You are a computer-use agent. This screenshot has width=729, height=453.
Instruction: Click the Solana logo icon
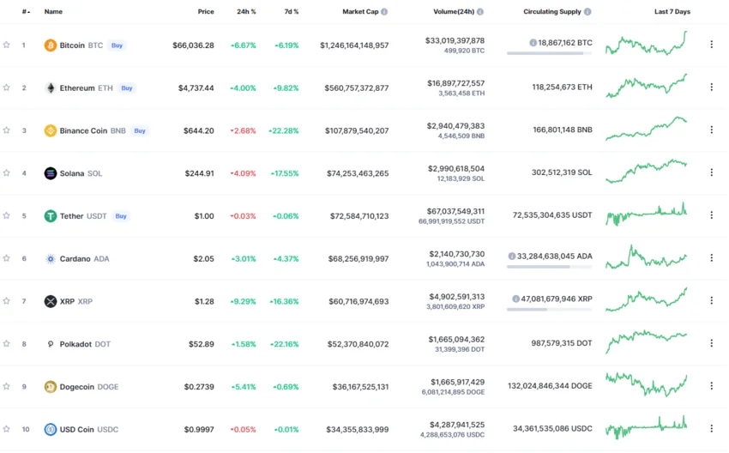(x=51, y=173)
